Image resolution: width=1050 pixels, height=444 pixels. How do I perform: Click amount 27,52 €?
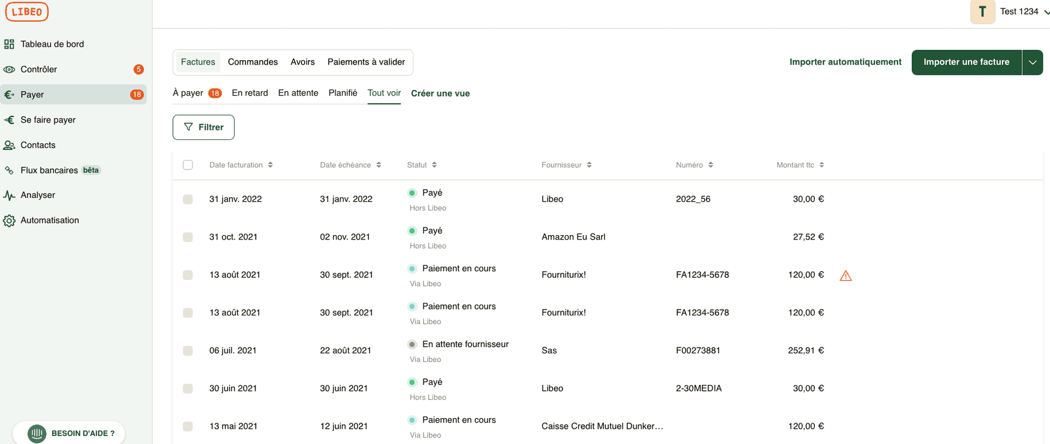pyautogui.click(x=808, y=237)
